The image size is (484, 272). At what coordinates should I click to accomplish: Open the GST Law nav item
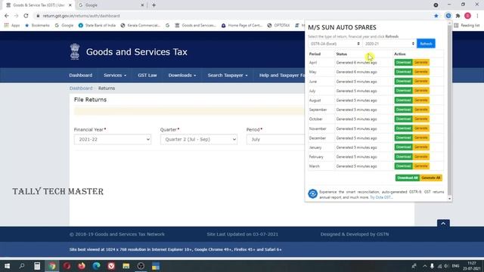pyautogui.click(x=147, y=76)
